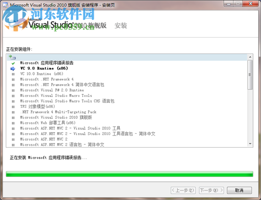The height and width of the screenshot is (200, 261).
Task: Click the pending icon beside Macro Tools CHS 语言包
Action: (x=13, y=102)
